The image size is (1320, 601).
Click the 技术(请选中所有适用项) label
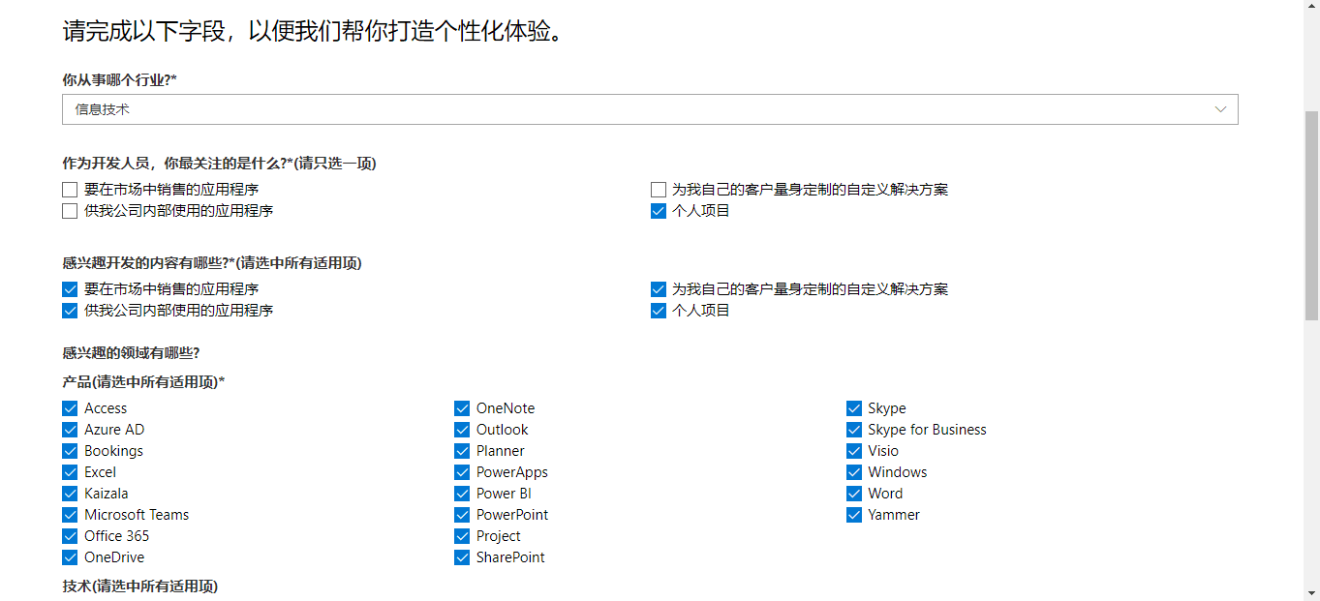pyautogui.click(x=139, y=586)
